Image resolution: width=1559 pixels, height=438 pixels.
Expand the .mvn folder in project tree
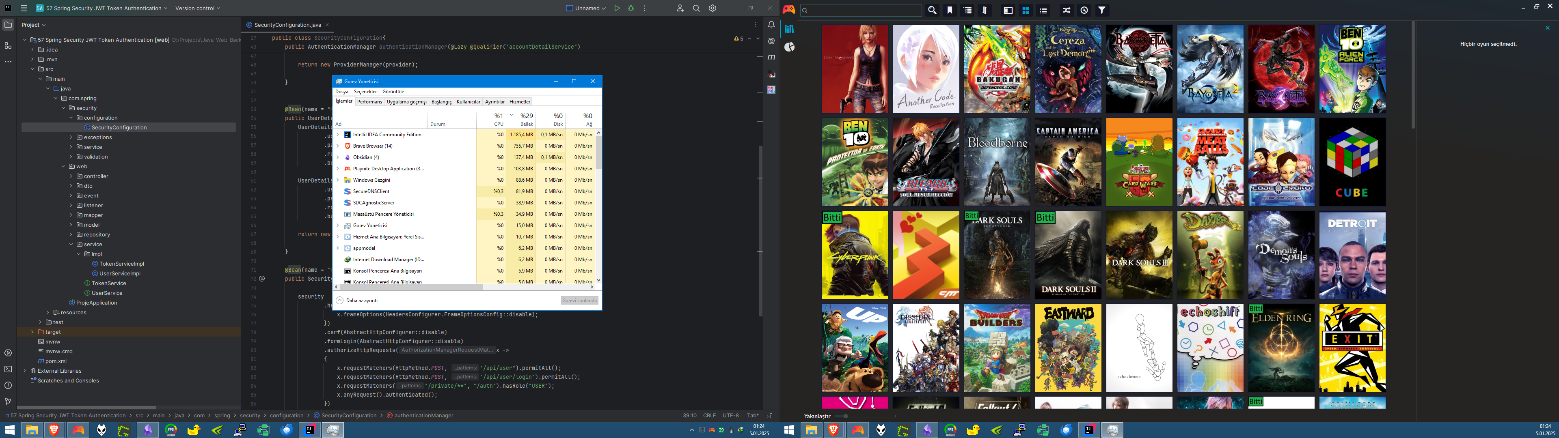tap(32, 59)
